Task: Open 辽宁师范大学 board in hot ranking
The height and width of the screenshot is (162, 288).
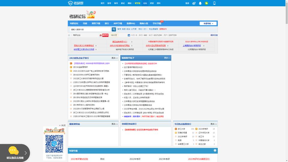Action: (x=204, y=133)
